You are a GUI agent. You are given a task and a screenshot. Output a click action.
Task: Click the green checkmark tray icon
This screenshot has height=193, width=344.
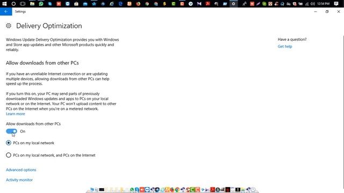tap(264, 4)
